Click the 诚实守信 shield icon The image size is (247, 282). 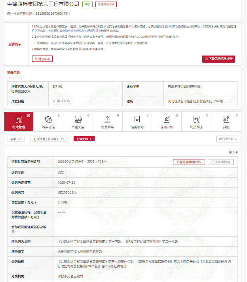(48, 119)
